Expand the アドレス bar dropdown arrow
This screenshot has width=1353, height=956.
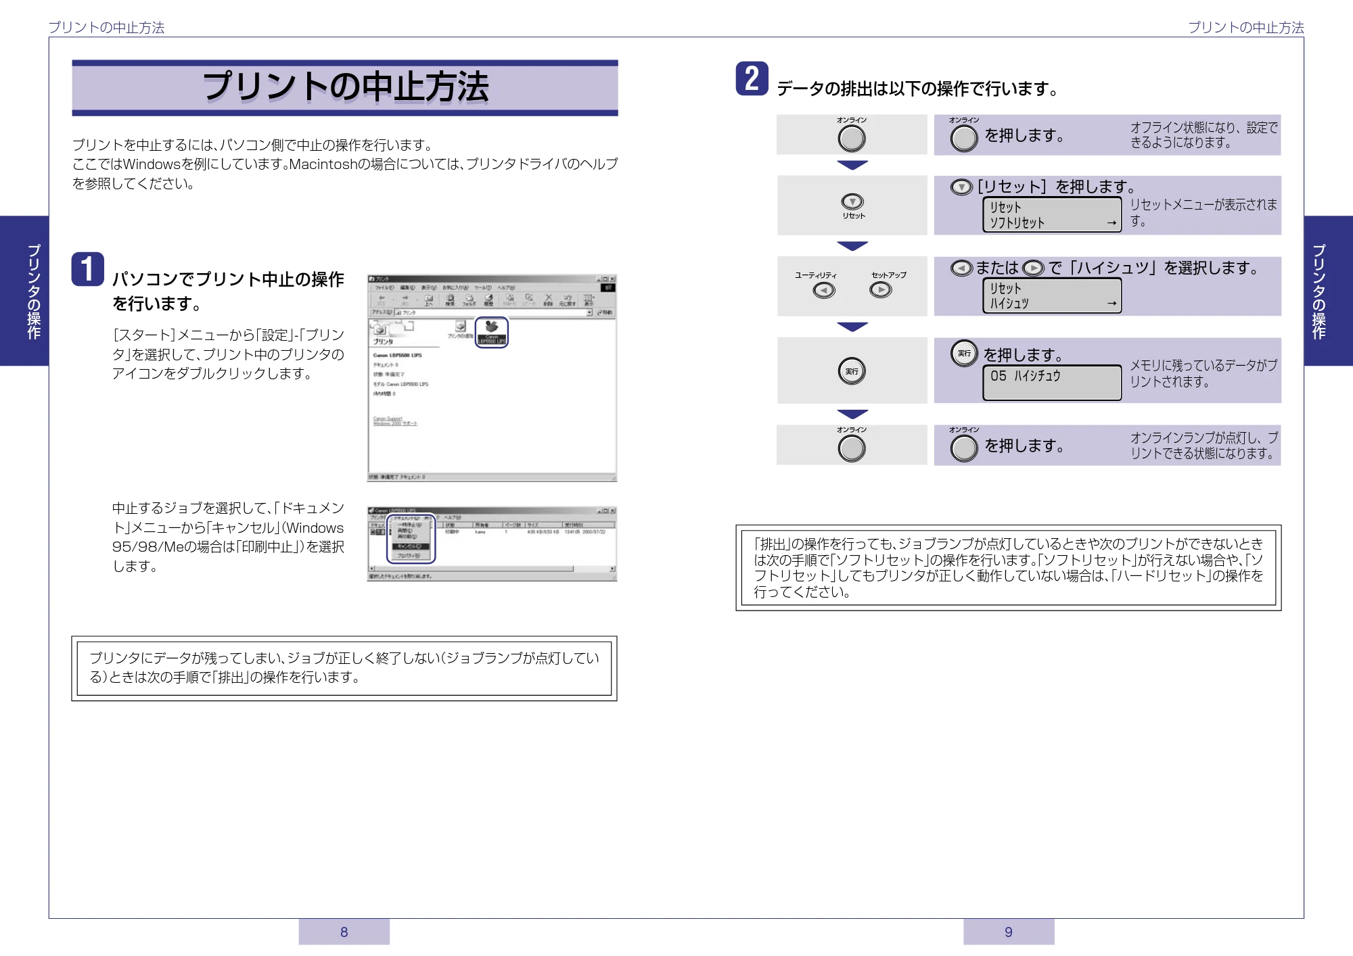pyautogui.click(x=589, y=312)
